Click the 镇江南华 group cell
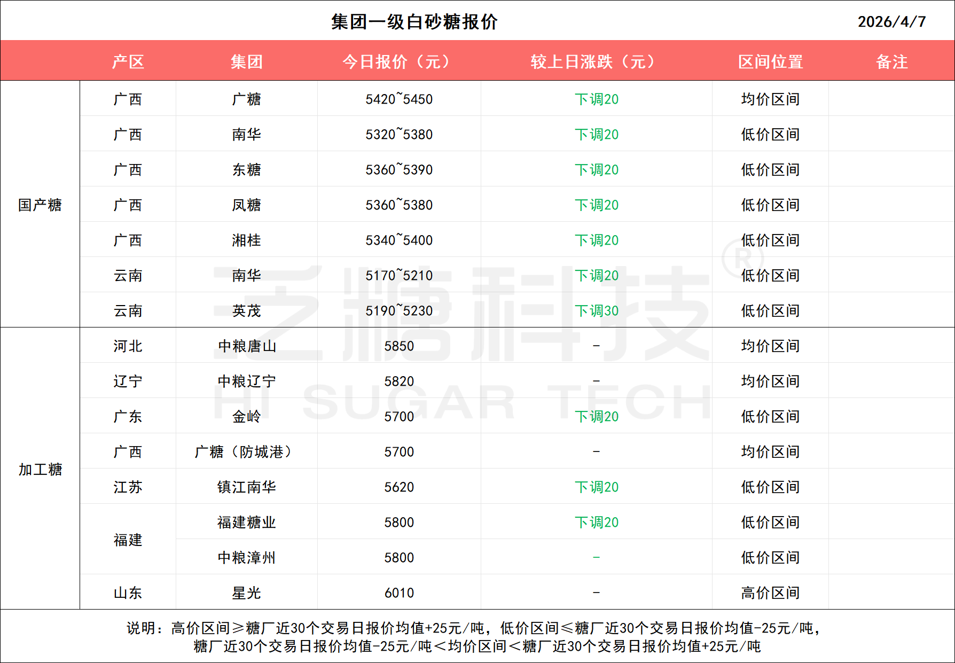This screenshot has height=663, width=955. point(246,487)
